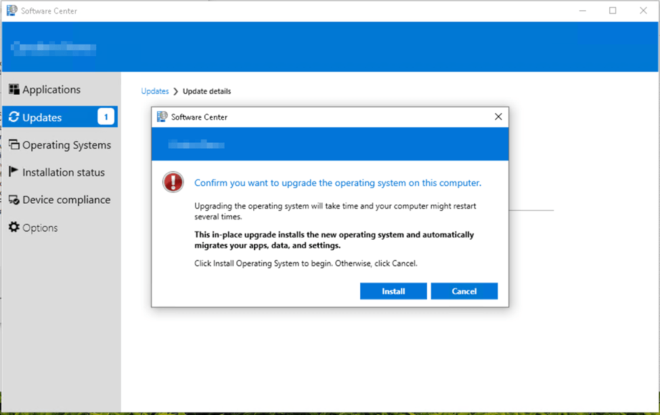Screen dimensions: 660x415
Task: Click the main window Software Center icon
Action: click(x=12, y=11)
